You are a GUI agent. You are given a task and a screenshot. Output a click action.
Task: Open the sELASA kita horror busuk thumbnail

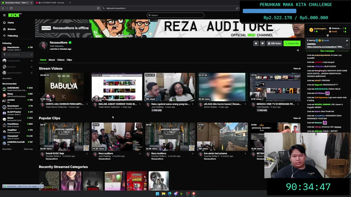(222, 87)
